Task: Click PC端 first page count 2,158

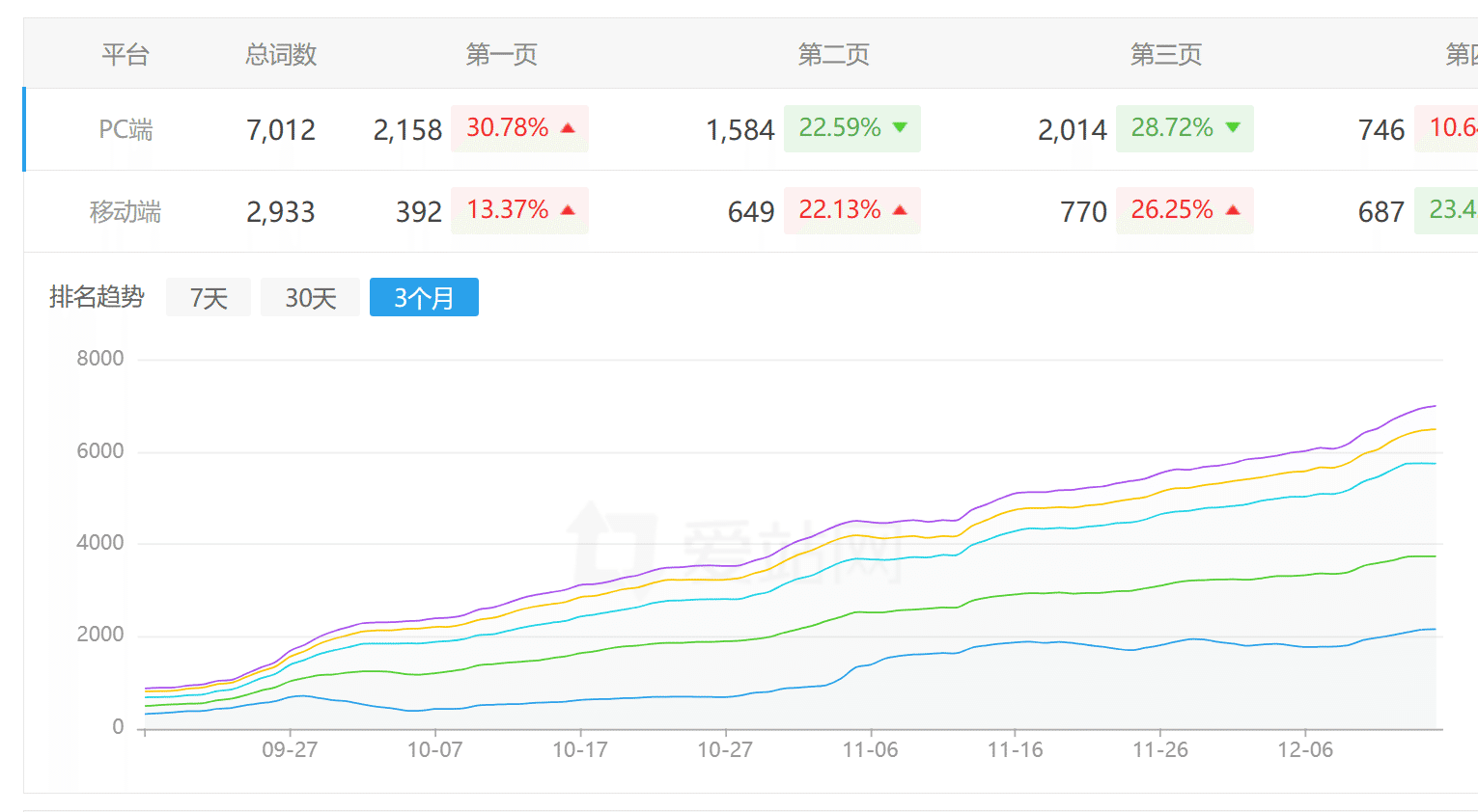Action: point(407,129)
